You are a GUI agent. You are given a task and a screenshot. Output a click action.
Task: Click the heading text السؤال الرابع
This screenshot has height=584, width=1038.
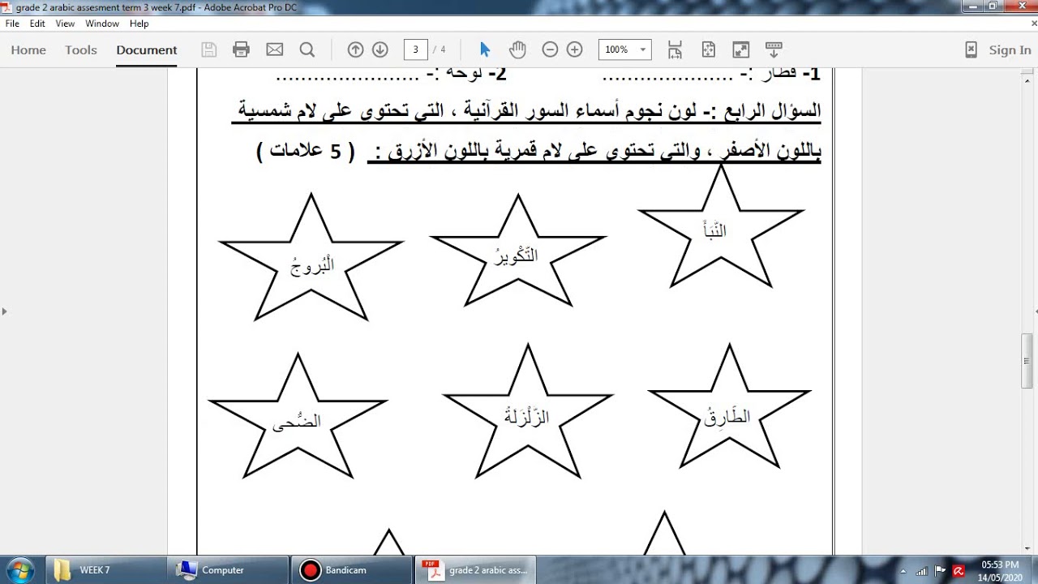[x=767, y=112]
